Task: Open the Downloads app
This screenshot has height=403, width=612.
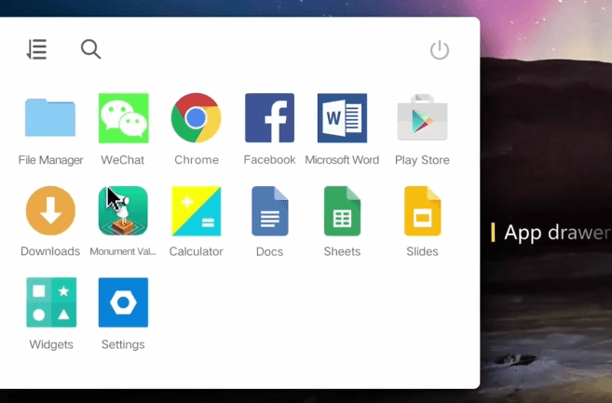Action: coord(50,210)
